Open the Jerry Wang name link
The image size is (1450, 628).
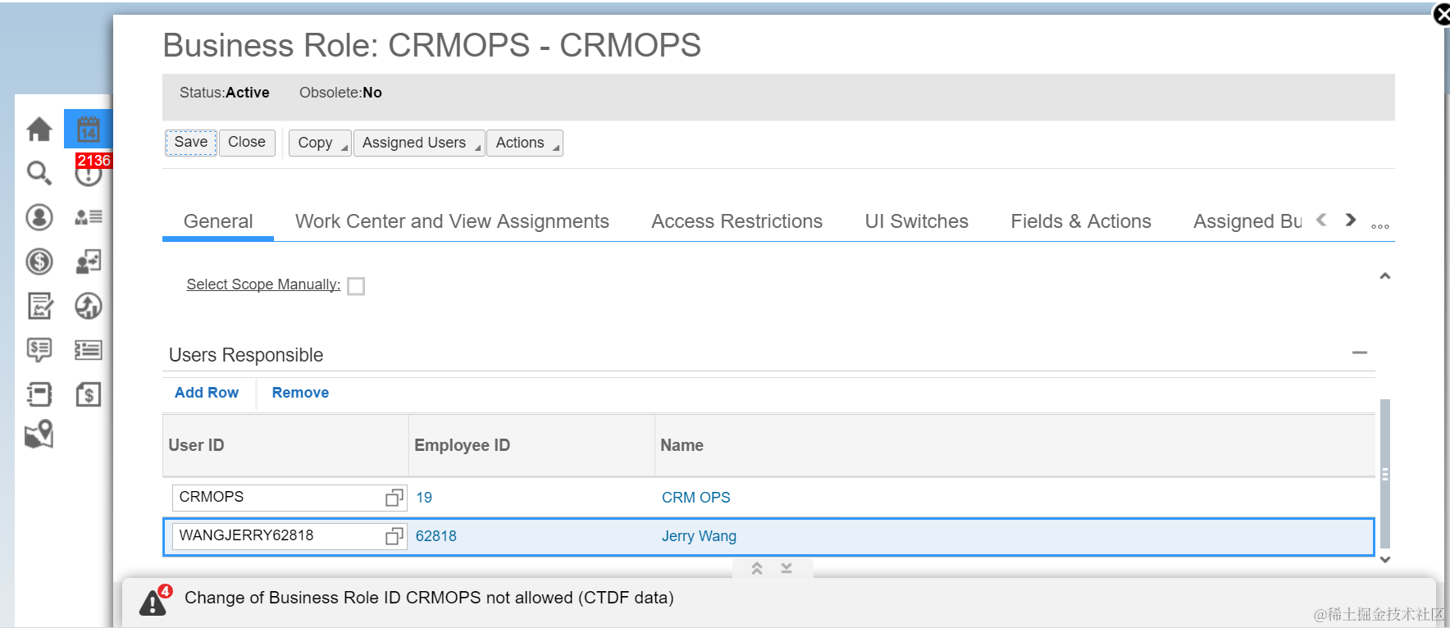click(700, 536)
